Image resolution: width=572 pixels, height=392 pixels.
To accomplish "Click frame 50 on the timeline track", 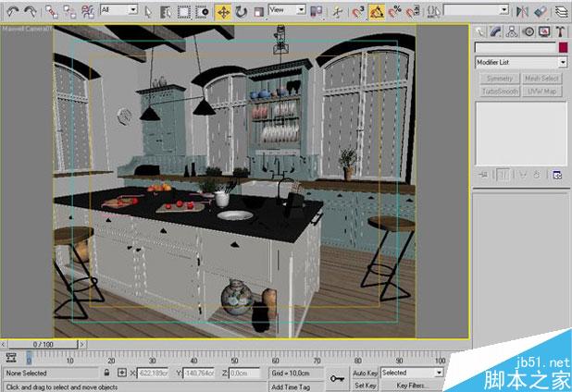I will [235, 358].
